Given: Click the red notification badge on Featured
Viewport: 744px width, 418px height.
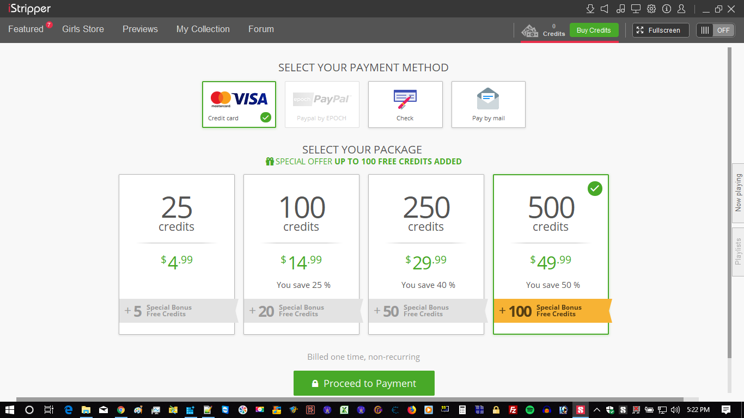Looking at the screenshot, I should 49,25.
